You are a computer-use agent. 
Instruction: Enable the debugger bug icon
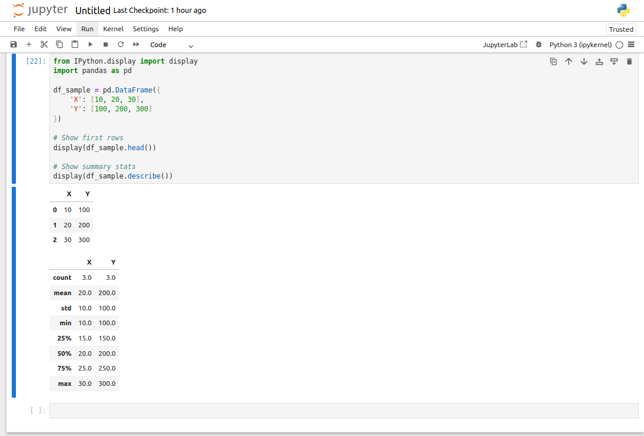(539, 45)
